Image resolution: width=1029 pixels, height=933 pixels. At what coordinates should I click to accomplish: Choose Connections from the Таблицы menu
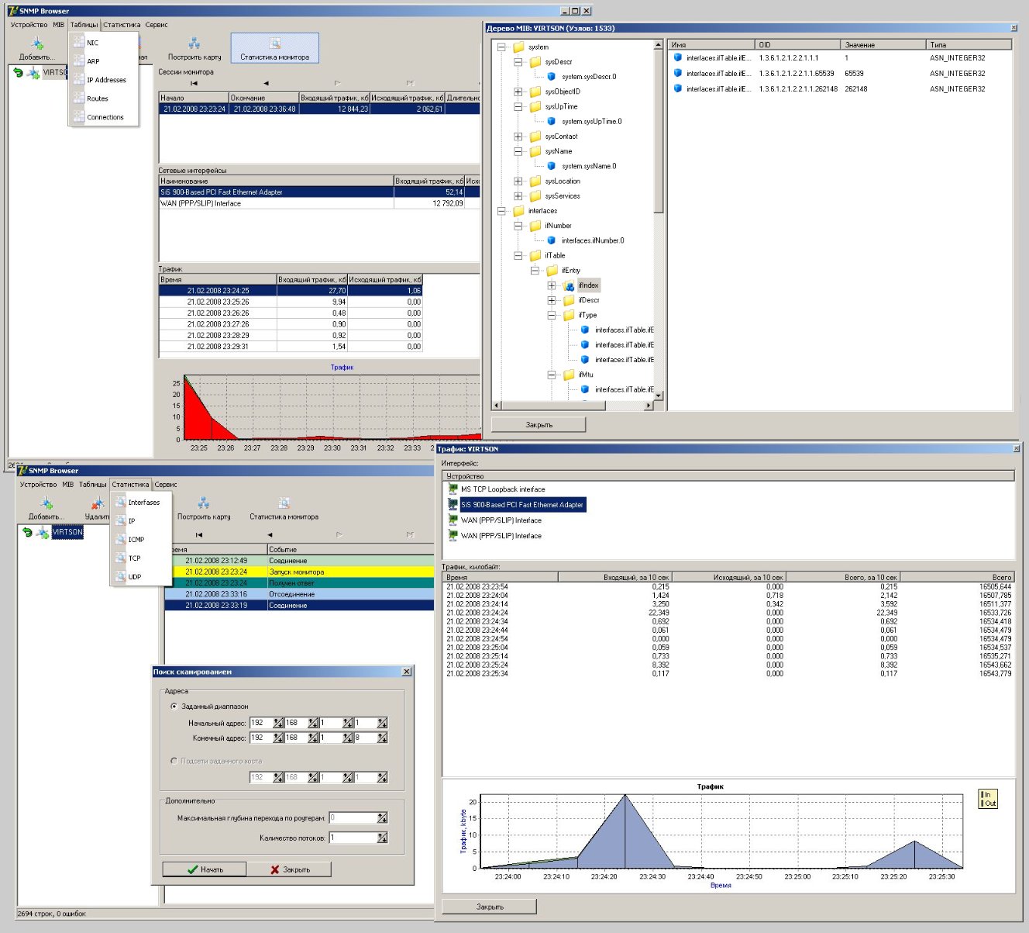click(105, 117)
